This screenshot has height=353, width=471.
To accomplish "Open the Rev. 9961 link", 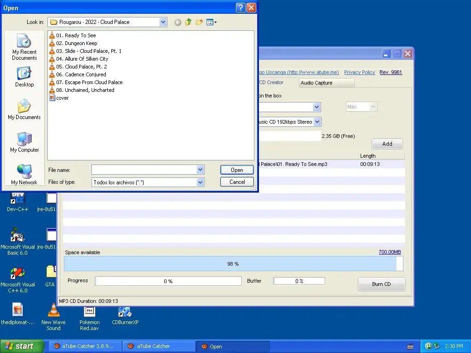I will pyautogui.click(x=391, y=72).
